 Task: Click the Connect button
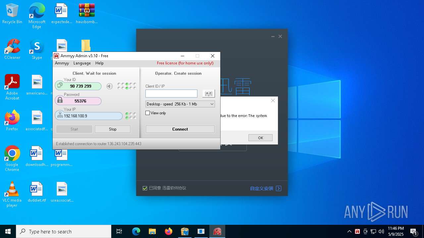pos(180,129)
